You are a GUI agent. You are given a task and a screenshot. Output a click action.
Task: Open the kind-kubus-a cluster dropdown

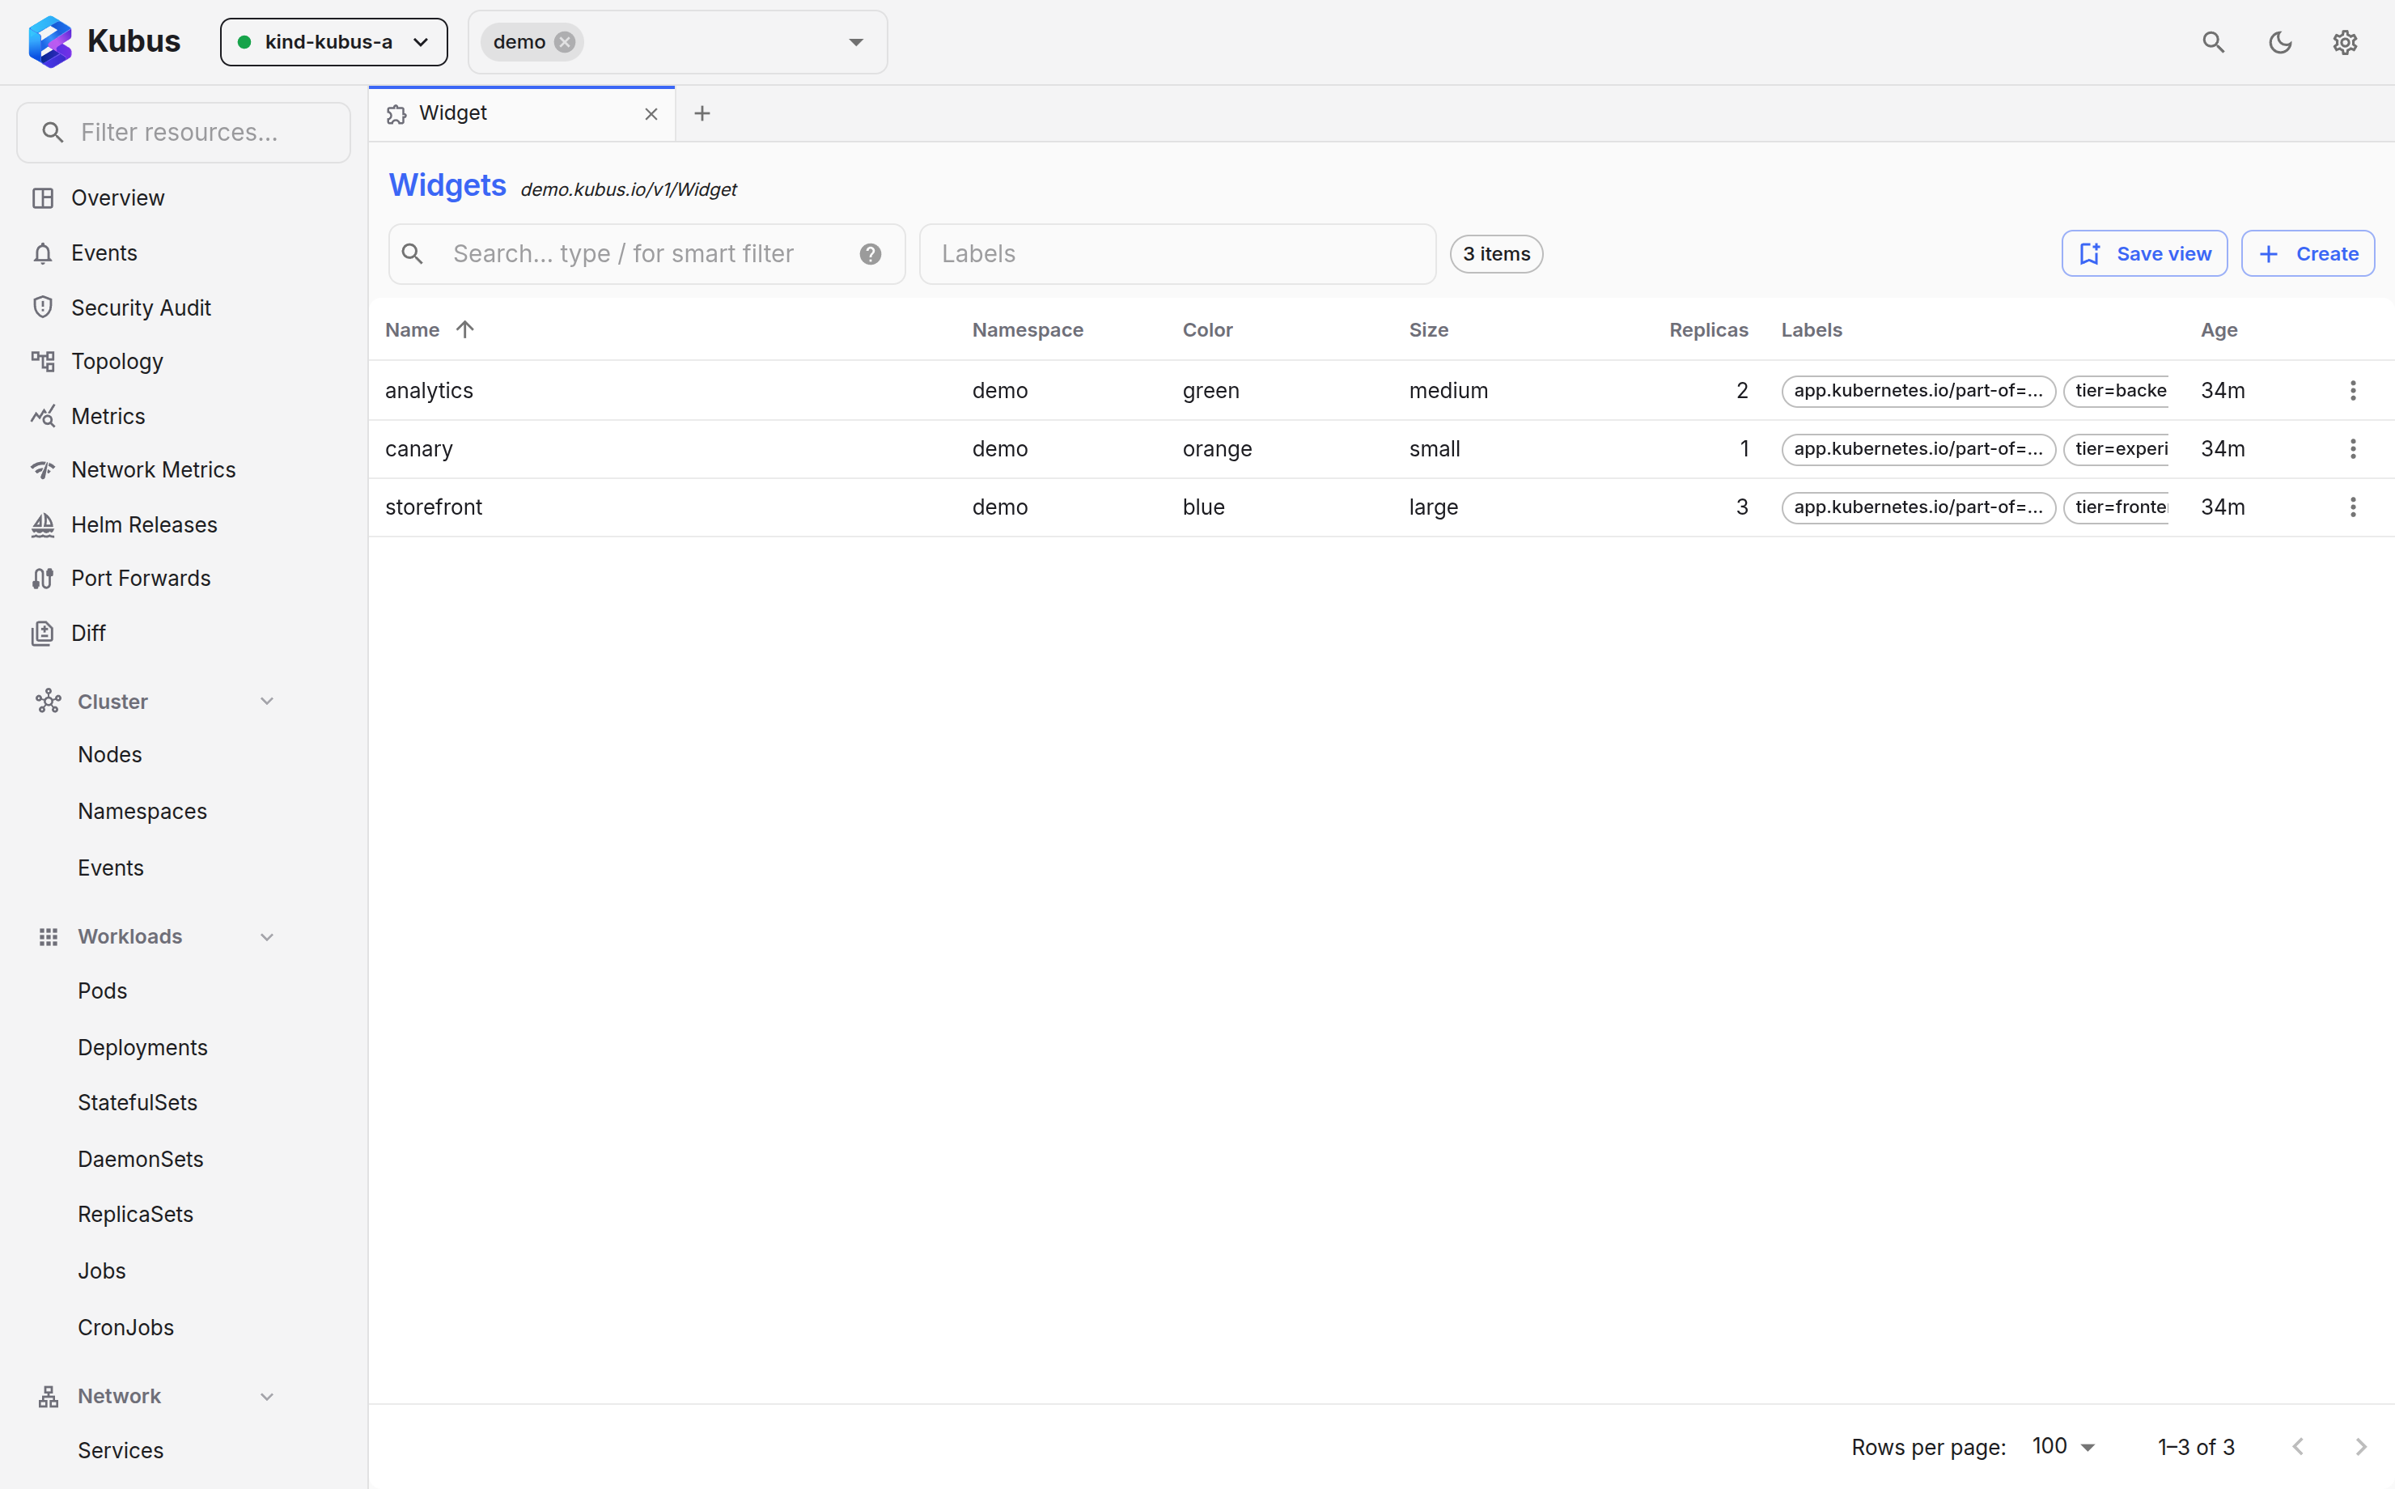(333, 42)
